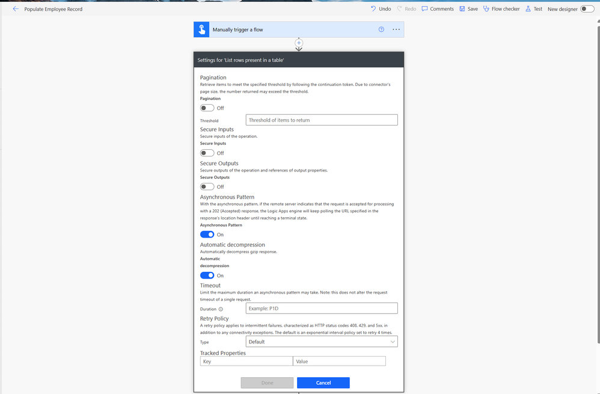Image resolution: width=600 pixels, height=394 pixels.
Task: Click the disabled Done button
Action: pyautogui.click(x=267, y=383)
